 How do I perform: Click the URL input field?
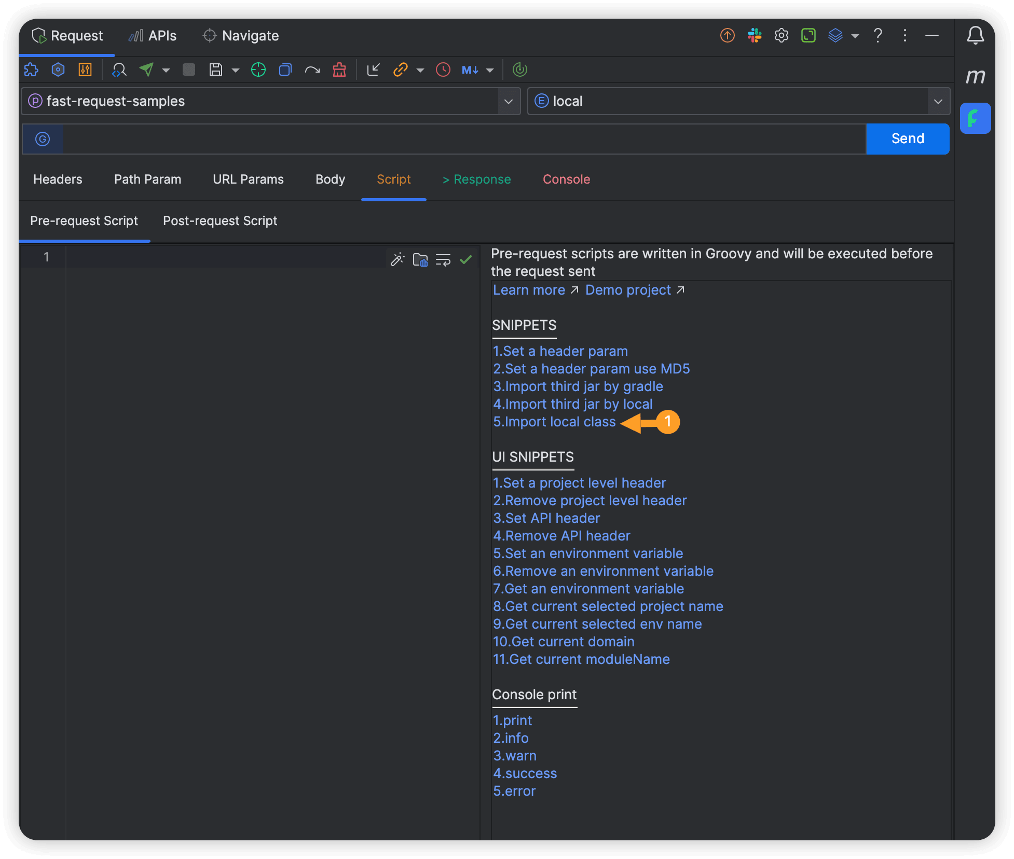pyautogui.click(x=464, y=139)
